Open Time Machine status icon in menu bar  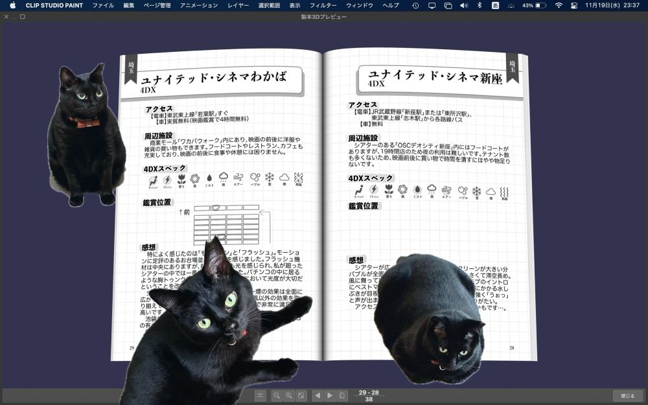click(415, 5)
